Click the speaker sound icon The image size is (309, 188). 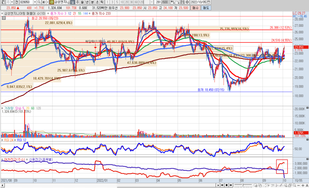click(44, 2)
